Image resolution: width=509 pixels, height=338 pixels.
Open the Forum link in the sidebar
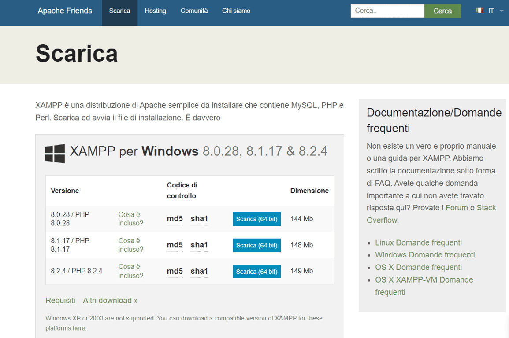tap(457, 207)
